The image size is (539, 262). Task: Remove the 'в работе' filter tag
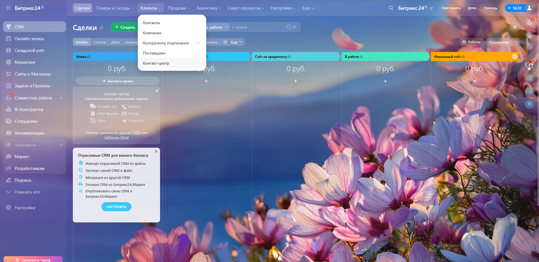click(226, 27)
